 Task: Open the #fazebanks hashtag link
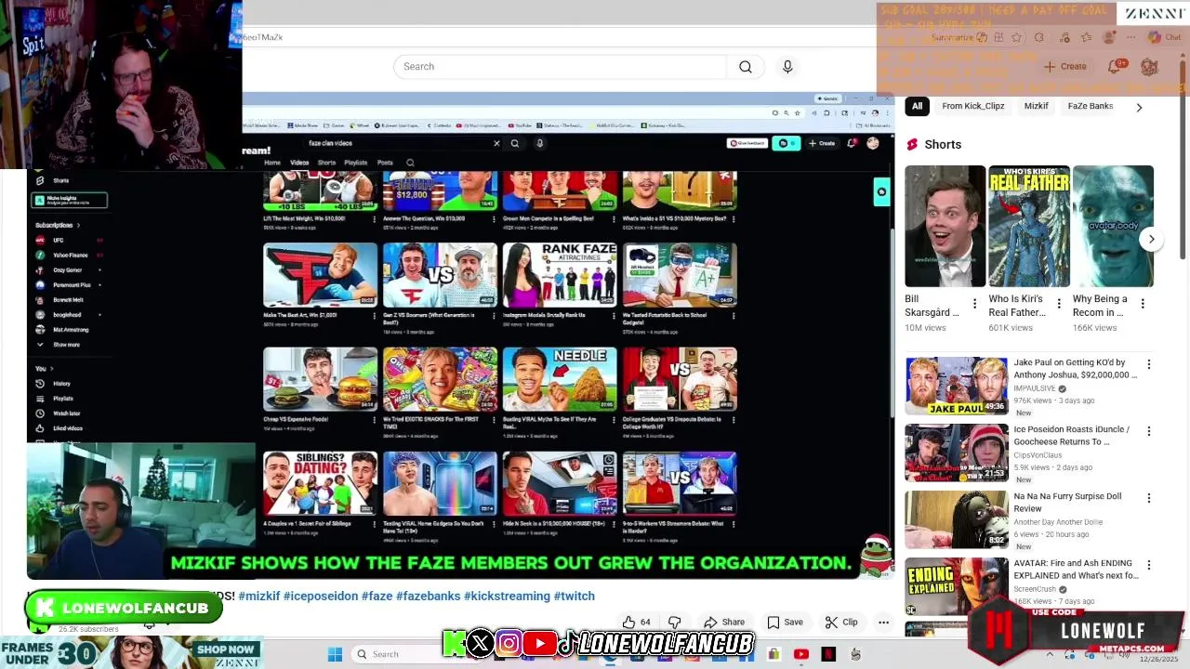pos(428,596)
